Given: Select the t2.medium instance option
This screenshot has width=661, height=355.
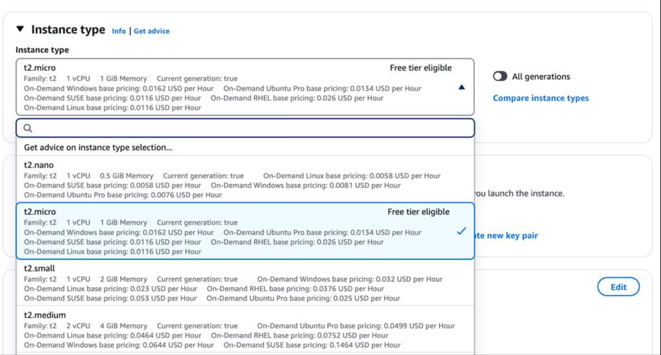Looking at the screenshot, I should pyautogui.click(x=45, y=315).
